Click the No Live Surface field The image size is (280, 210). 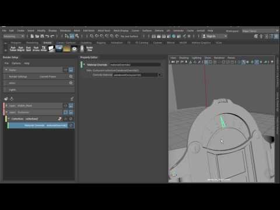[x=129, y=36]
